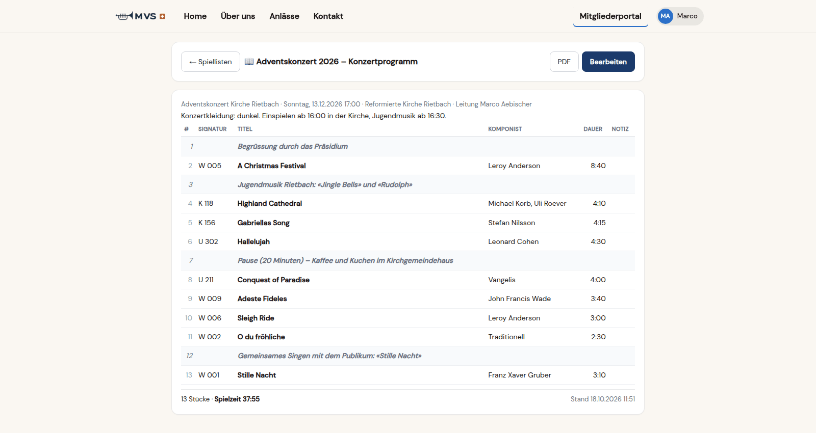This screenshot has width=816, height=433.
Task: Go back to Spiellisten
Action: click(210, 62)
